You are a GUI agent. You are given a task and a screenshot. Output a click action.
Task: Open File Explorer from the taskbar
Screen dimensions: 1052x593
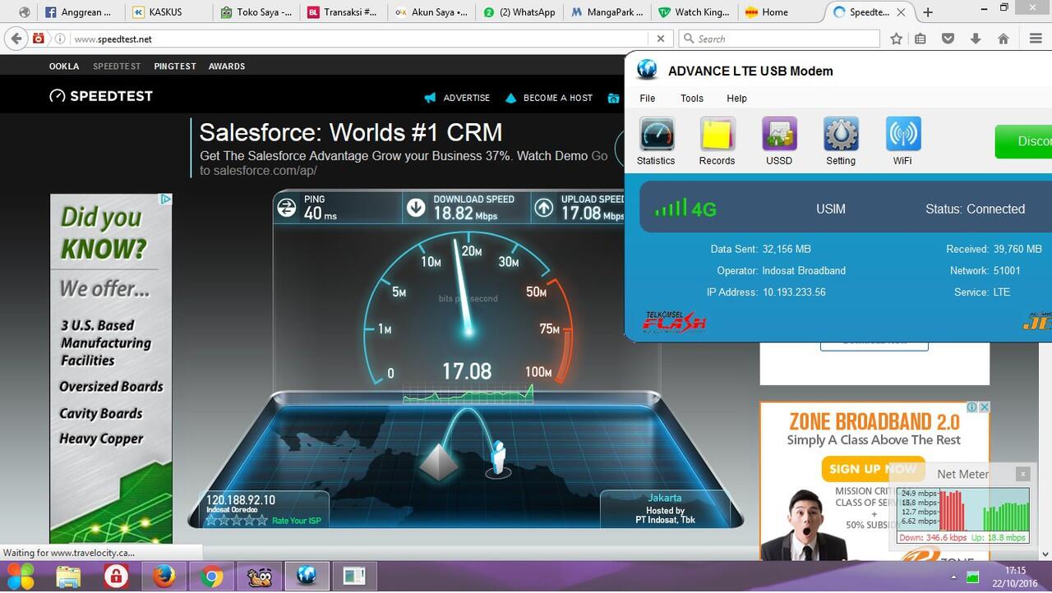tap(69, 577)
